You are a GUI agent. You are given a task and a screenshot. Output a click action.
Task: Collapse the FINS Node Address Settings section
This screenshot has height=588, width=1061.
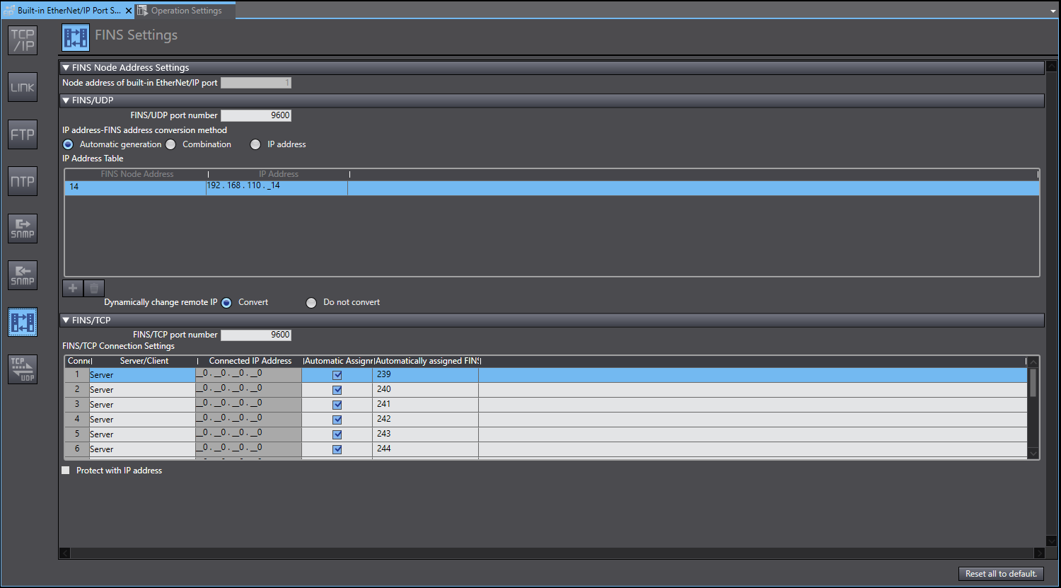(x=66, y=67)
